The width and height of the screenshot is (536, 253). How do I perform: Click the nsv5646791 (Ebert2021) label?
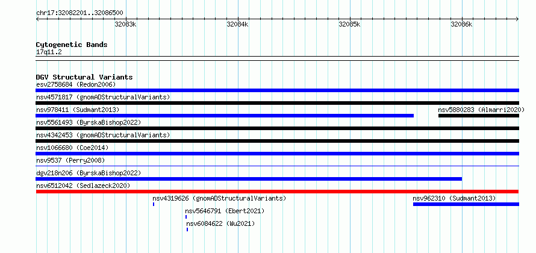(225, 211)
